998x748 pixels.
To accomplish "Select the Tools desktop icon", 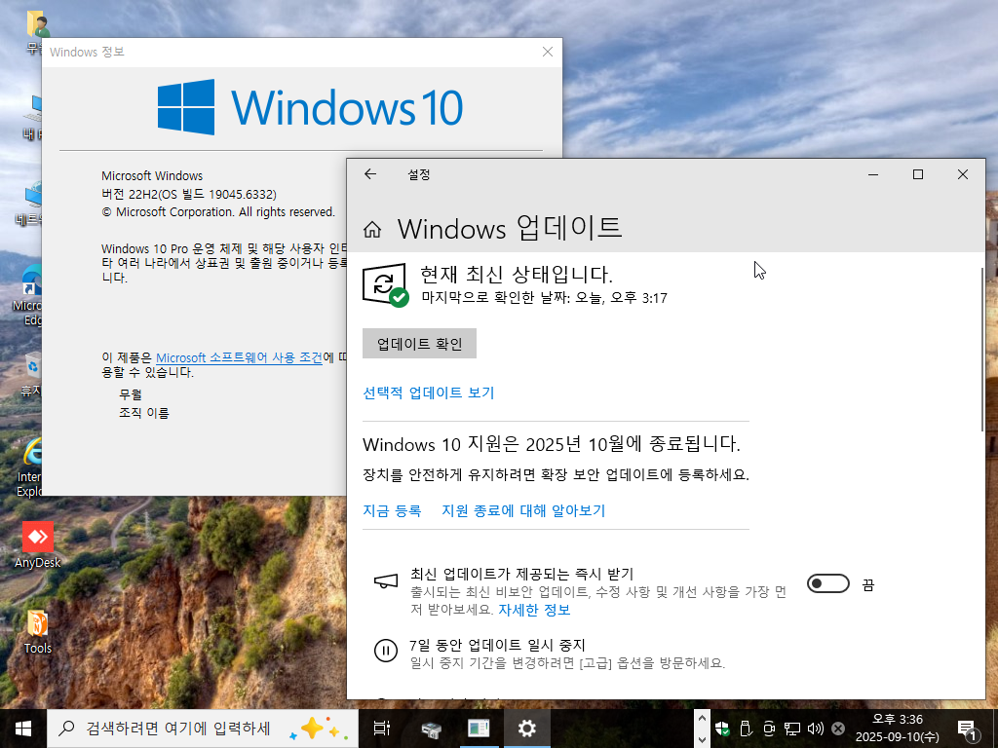I will click(x=38, y=631).
